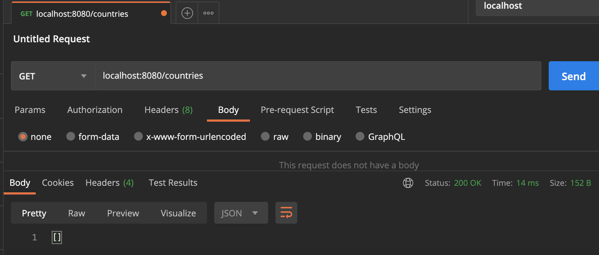The width and height of the screenshot is (599, 255).
Task: Open the request Headers (8) tab
Action: 168,110
